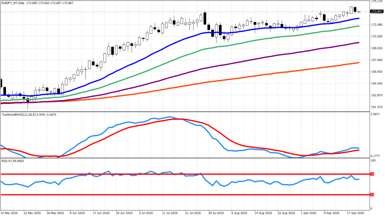Click the 161.310 price axis label

click(x=376, y=107)
